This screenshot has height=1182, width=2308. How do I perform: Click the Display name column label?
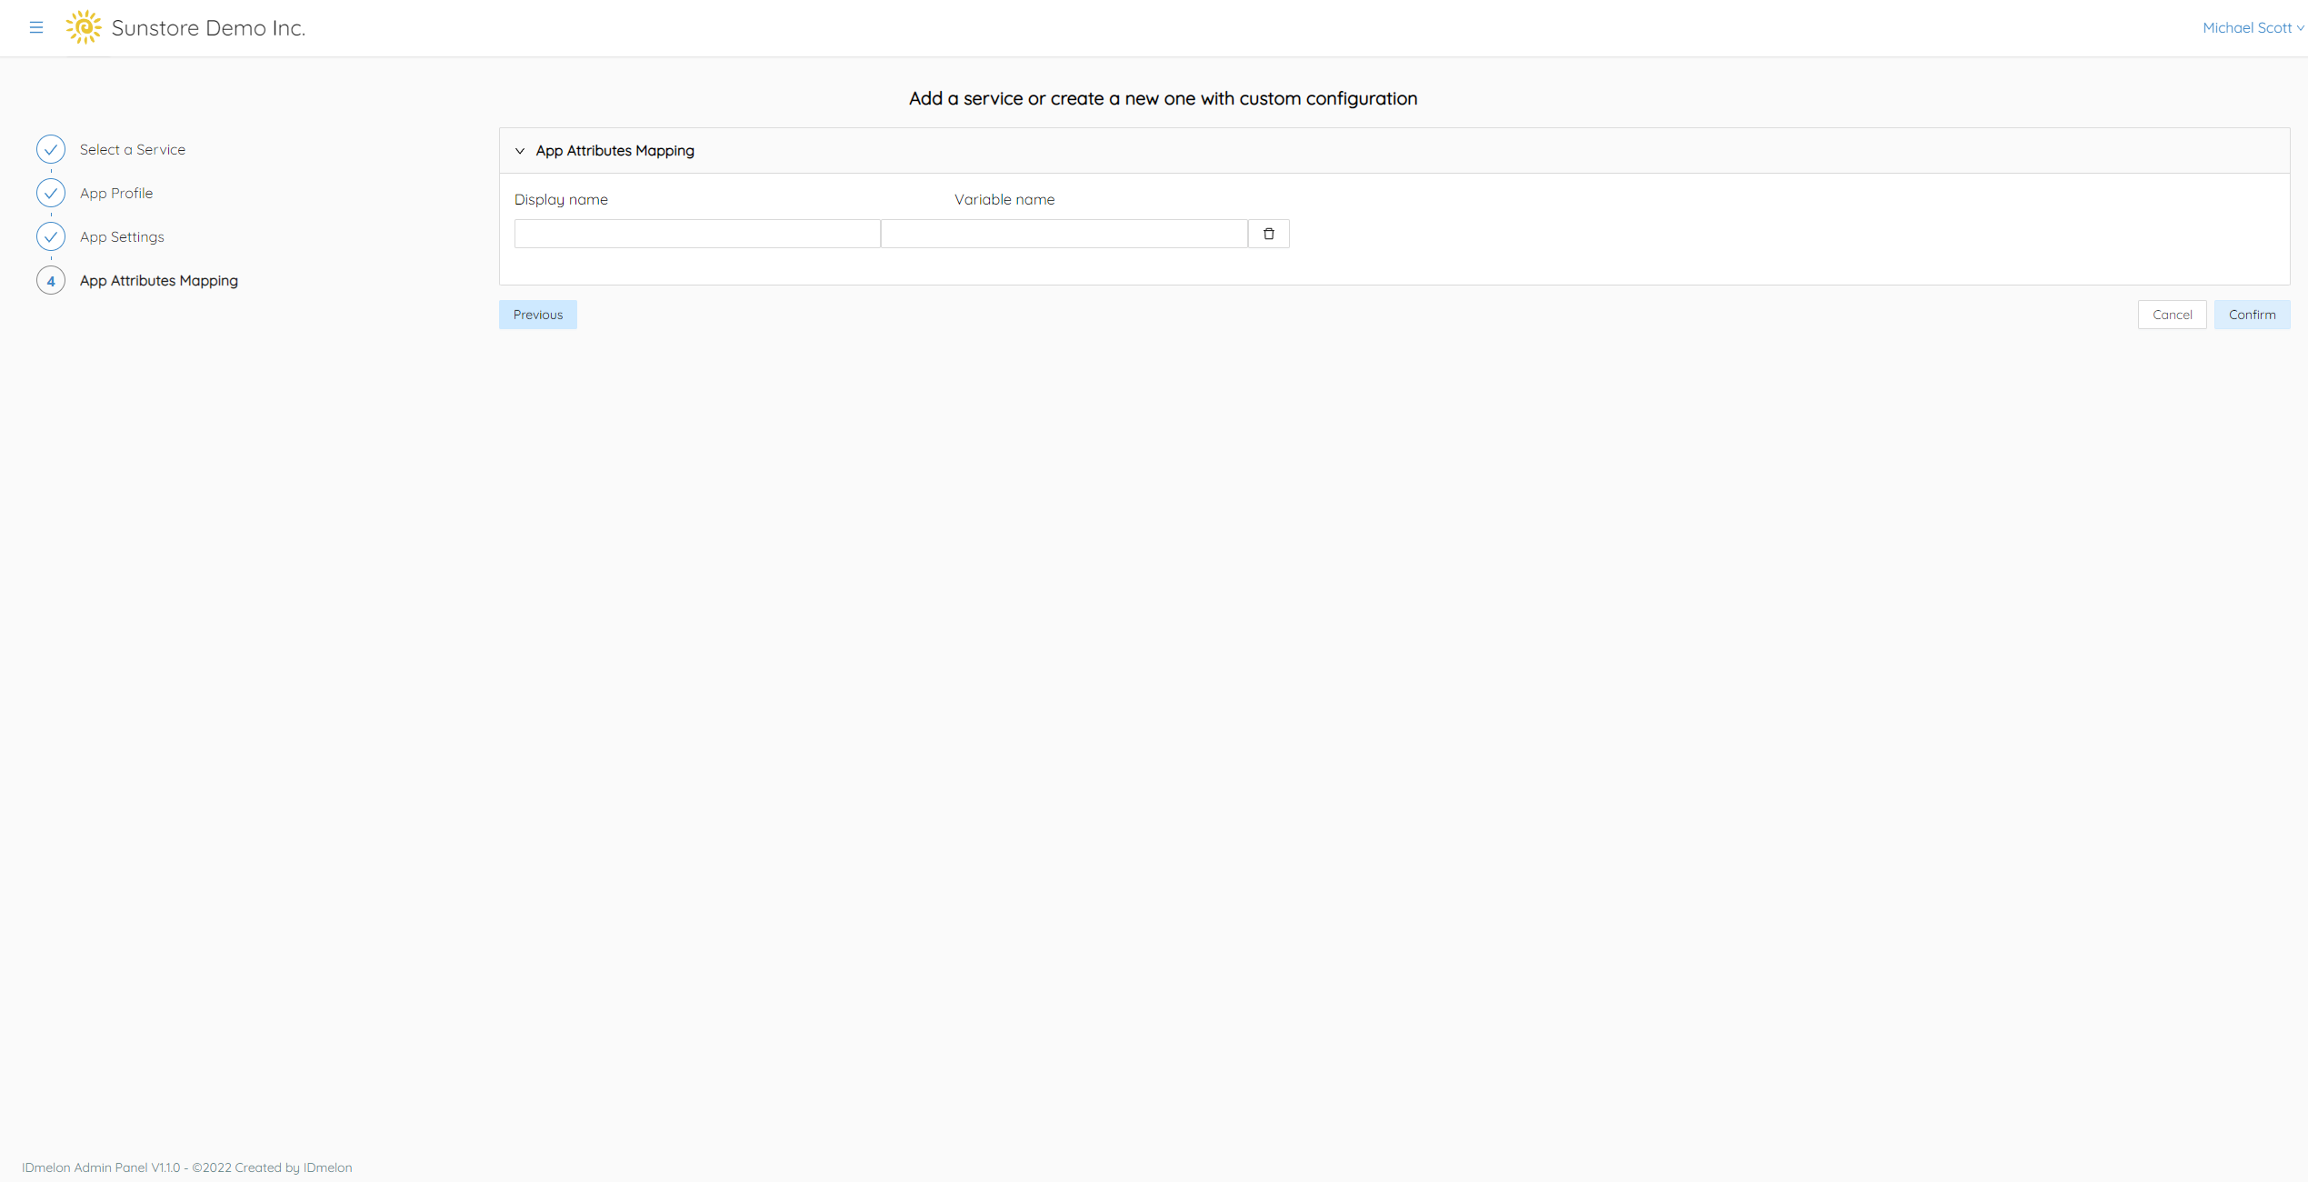tap(561, 199)
